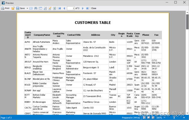The image size is (189, 120).
Task: Select the whole-page zoom icon in the status bar
Action: (149, 118)
